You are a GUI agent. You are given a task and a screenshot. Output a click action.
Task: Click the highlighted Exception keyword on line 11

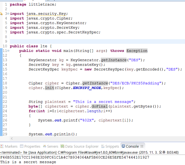(x=137, y=51)
